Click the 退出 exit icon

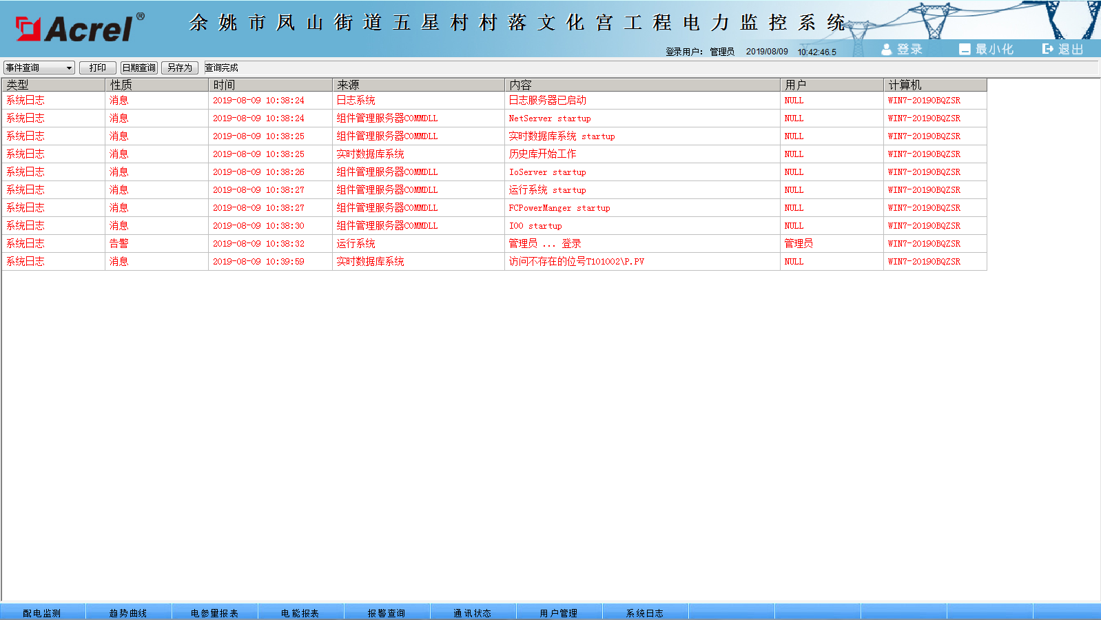[x=1047, y=49]
